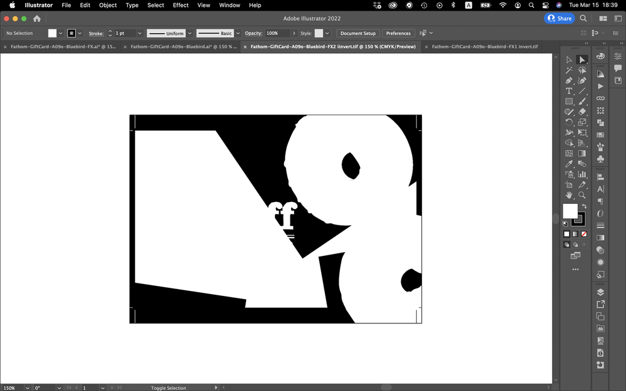Open the Object menu
The height and width of the screenshot is (391, 626).
click(x=107, y=5)
